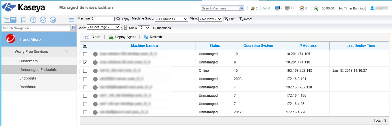The height and width of the screenshot is (126, 392).
Task: Click the bookmark icon in navigation toolbar
Action: point(23,20)
